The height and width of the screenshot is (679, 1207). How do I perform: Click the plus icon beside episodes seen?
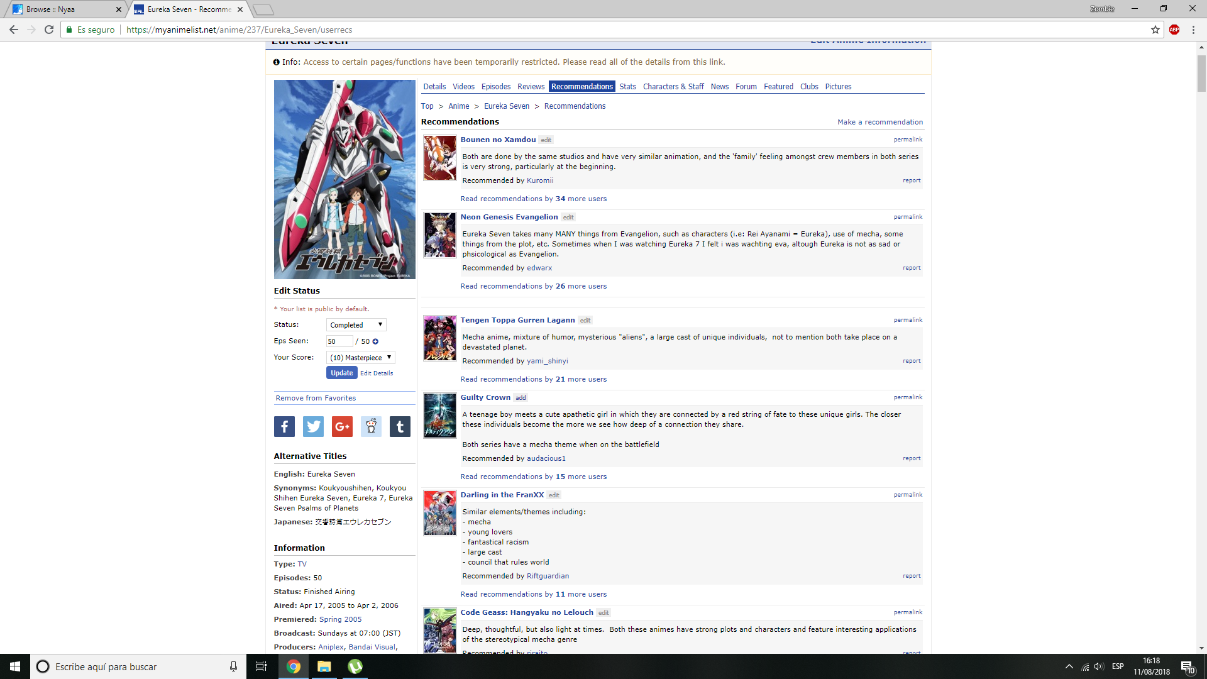[x=375, y=341]
